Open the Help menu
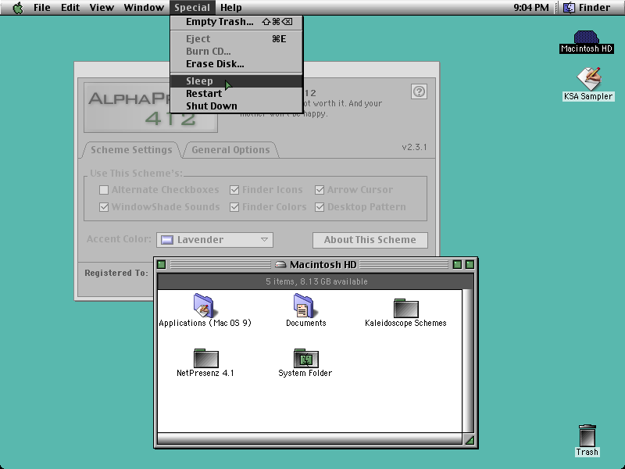625x469 pixels. coord(230,8)
